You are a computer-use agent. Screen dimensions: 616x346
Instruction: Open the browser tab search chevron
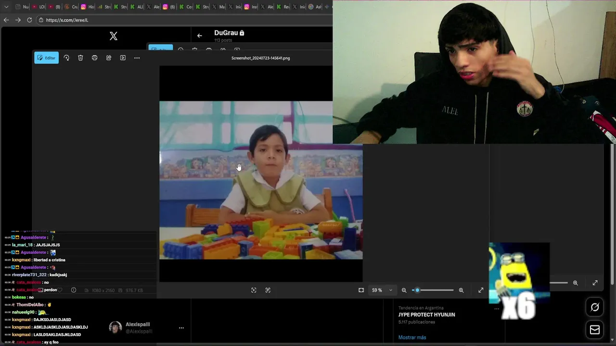coord(6,7)
